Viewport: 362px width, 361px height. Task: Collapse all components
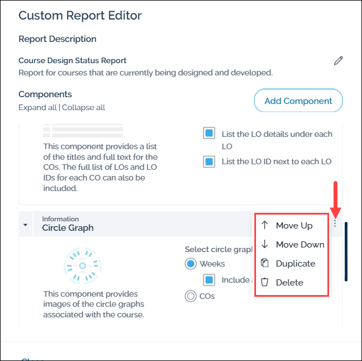[84, 107]
